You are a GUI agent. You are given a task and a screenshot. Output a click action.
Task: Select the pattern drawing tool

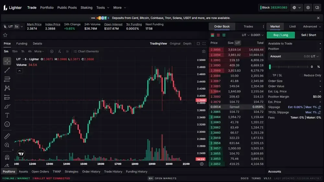7,88
